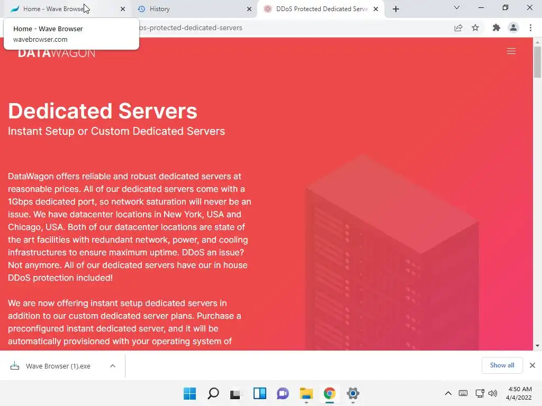Open the Windows Start menu

point(189,393)
